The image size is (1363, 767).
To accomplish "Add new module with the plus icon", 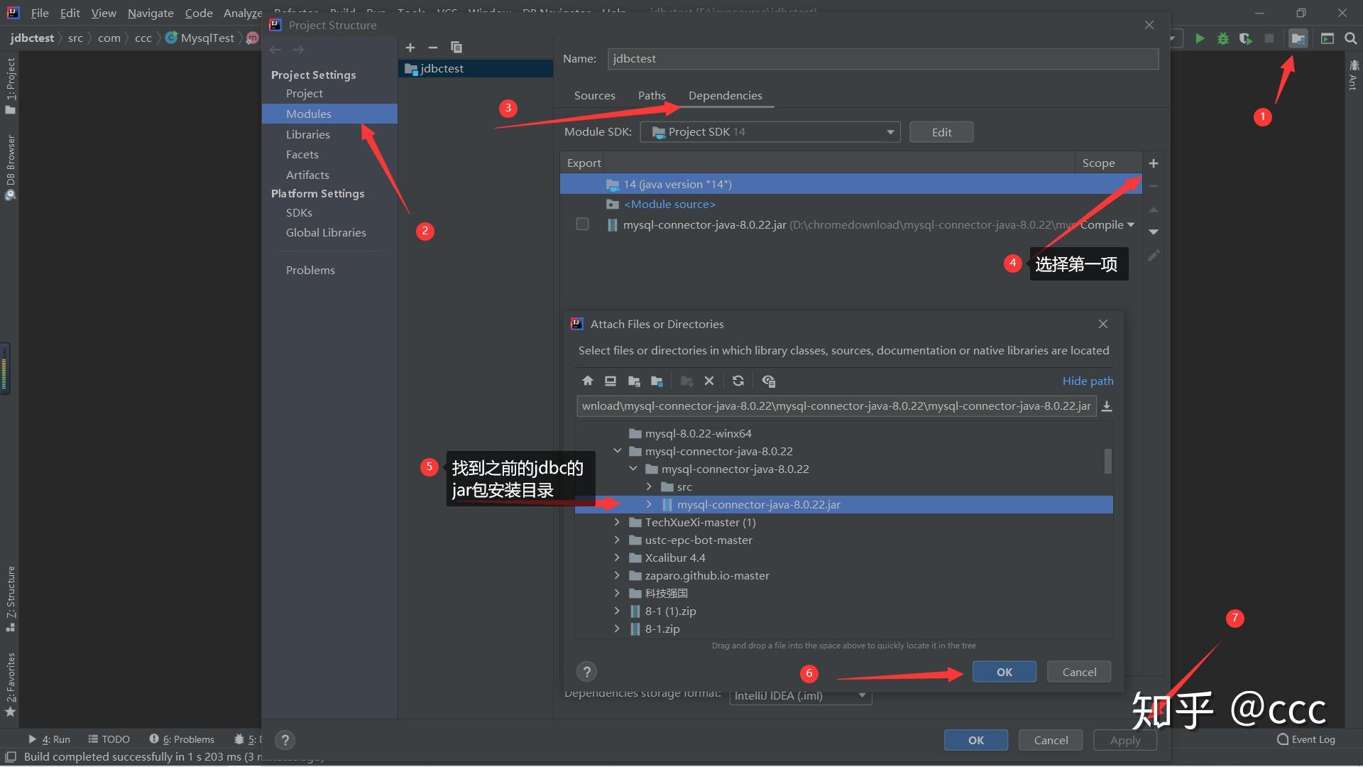I will tap(410, 48).
